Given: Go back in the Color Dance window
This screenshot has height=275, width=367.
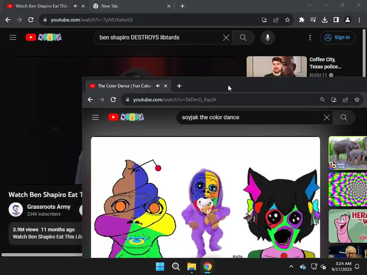Looking at the screenshot, I should click(90, 100).
